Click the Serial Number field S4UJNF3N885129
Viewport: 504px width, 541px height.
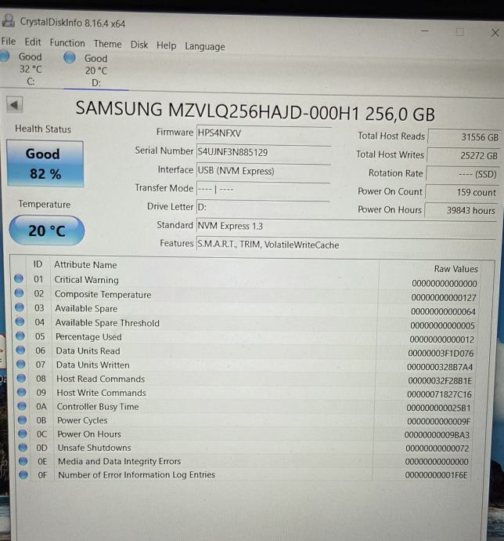[264, 152]
